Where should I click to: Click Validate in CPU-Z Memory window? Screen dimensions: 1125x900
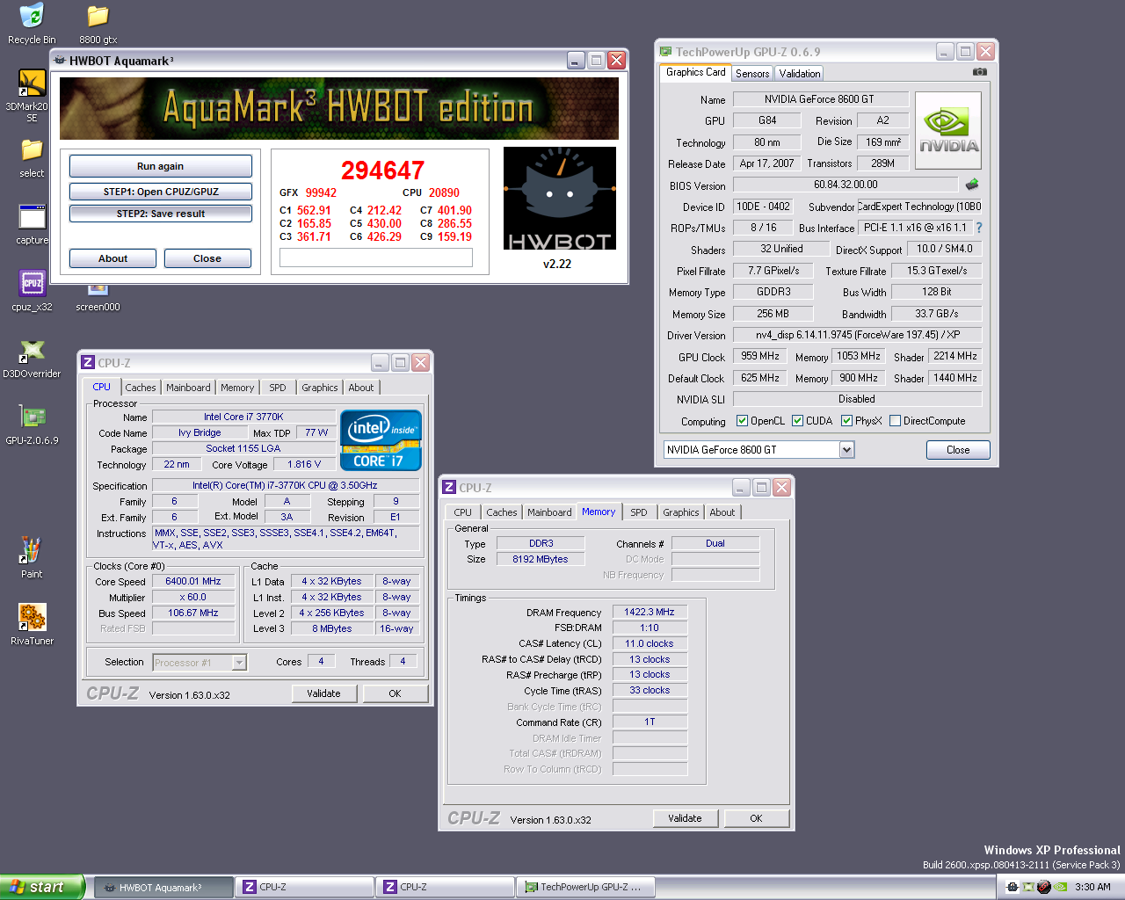coord(685,818)
